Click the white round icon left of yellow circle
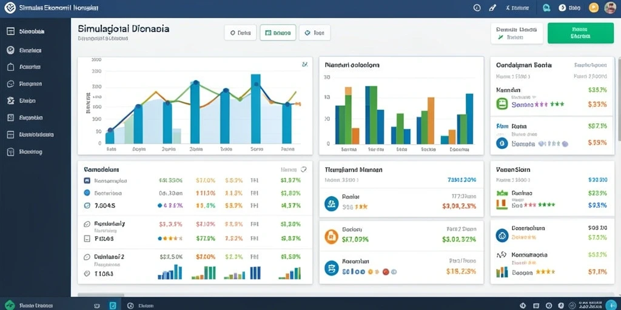This screenshot has height=310, width=621. coord(562,7)
